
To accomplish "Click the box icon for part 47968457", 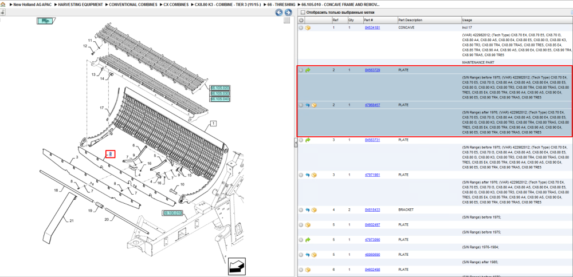I will [x=314, y=105].
